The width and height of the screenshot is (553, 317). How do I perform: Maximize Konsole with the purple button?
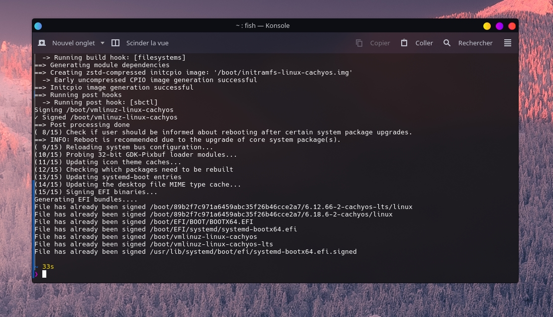[x=499, y=26]
